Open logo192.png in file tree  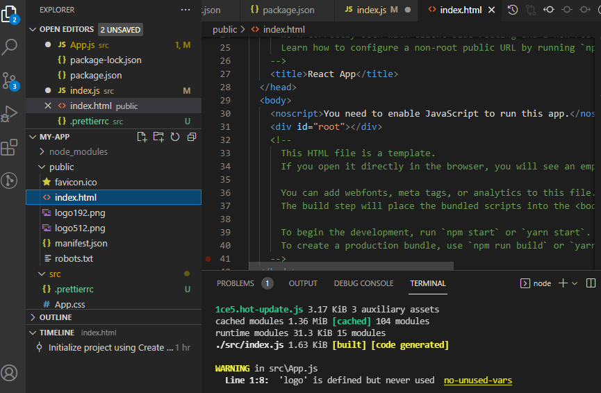(x=113, y=212)
